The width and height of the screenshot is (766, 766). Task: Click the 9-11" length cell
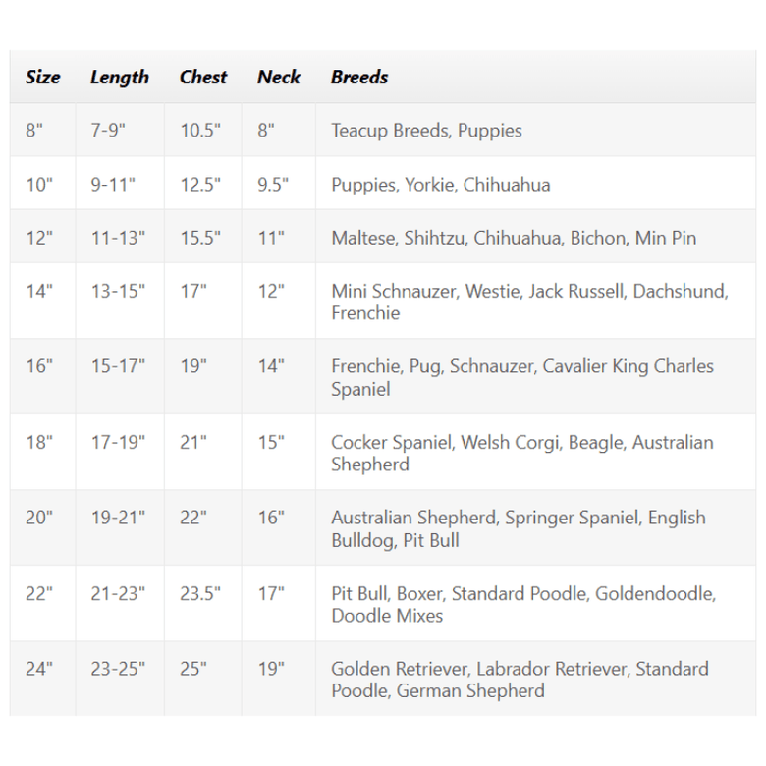[120, 184]
